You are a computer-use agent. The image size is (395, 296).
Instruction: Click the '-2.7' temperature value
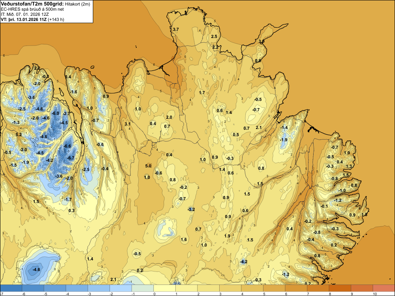(66, 114)
